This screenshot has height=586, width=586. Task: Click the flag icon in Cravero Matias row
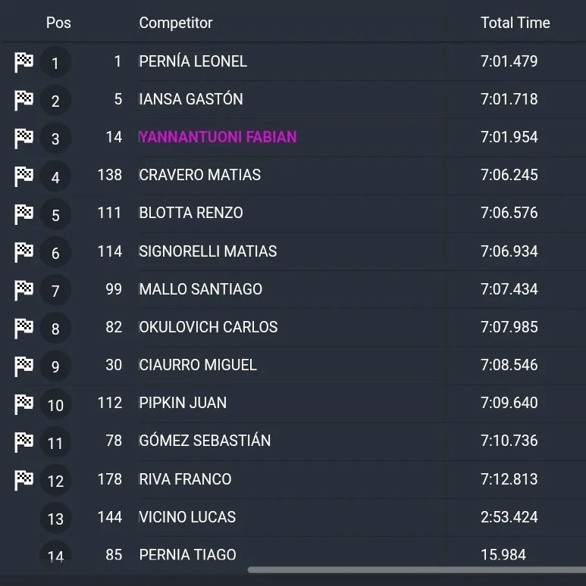pyautogui.click(x=24, y=176)
